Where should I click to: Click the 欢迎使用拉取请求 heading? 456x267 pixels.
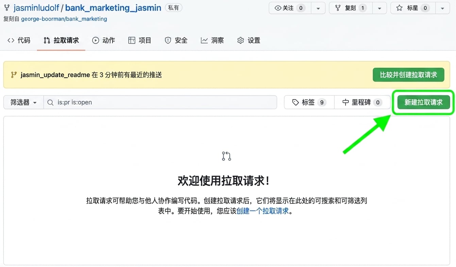click(x=223, y=181)
